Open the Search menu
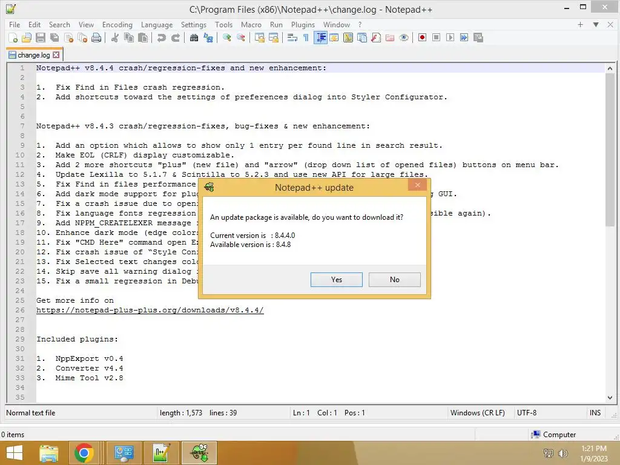This screenshot has width=620, height=465. (x=59, y=24)
